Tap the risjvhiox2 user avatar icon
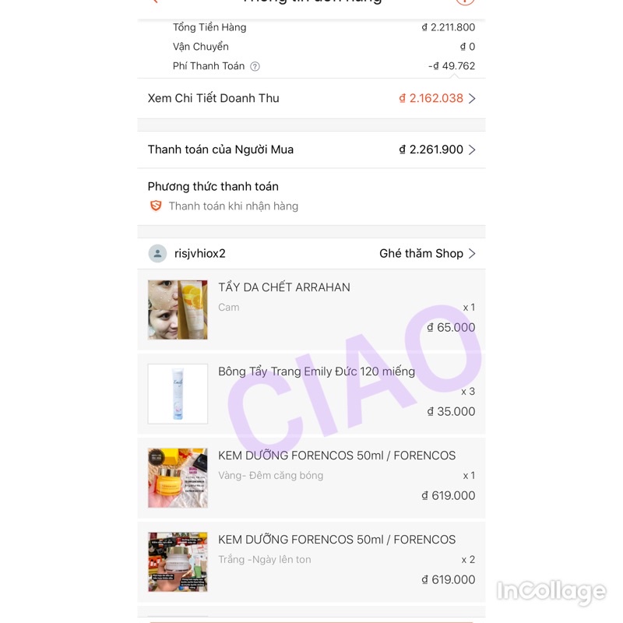 tap(157, 254)
